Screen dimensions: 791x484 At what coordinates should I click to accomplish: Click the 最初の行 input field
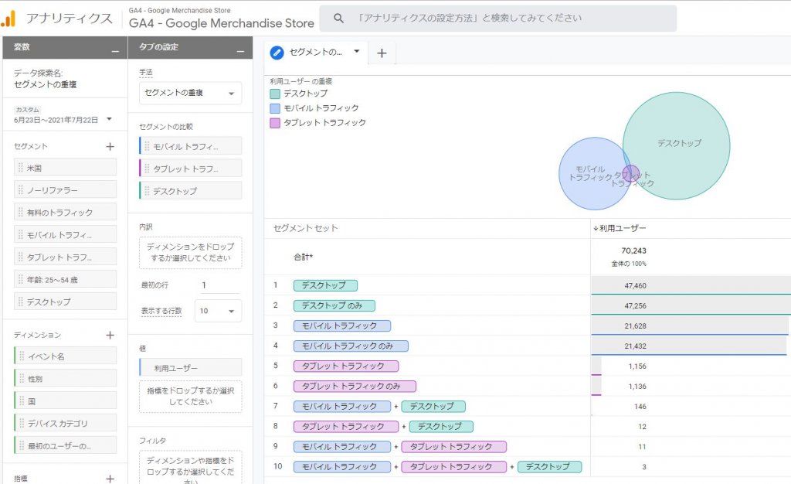219,285
